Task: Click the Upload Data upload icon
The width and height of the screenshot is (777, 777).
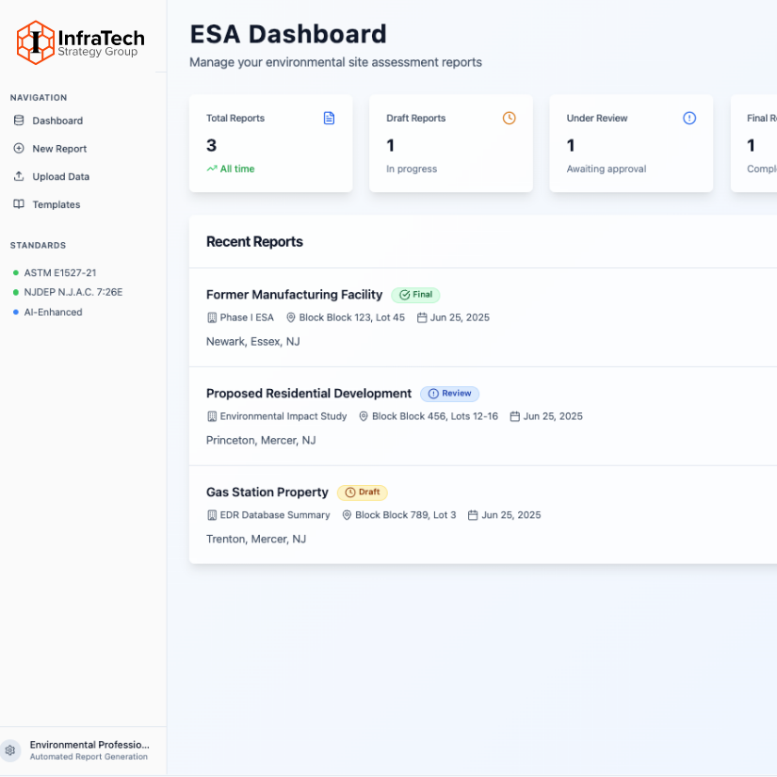Action: 19,177
